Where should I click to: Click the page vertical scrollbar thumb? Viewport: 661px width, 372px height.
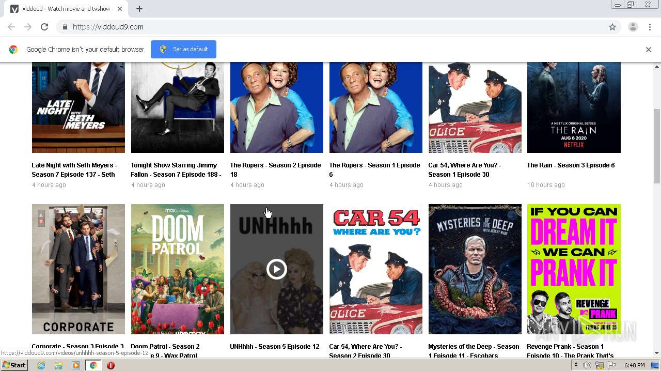click(657, 146)
